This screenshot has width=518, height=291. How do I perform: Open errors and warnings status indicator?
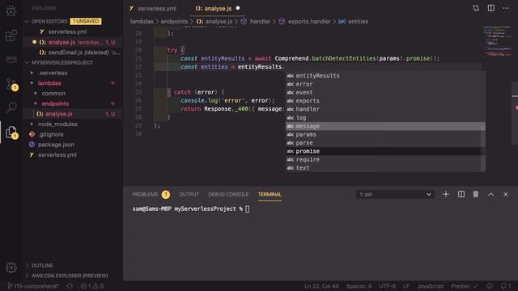(x=92, y=286)
